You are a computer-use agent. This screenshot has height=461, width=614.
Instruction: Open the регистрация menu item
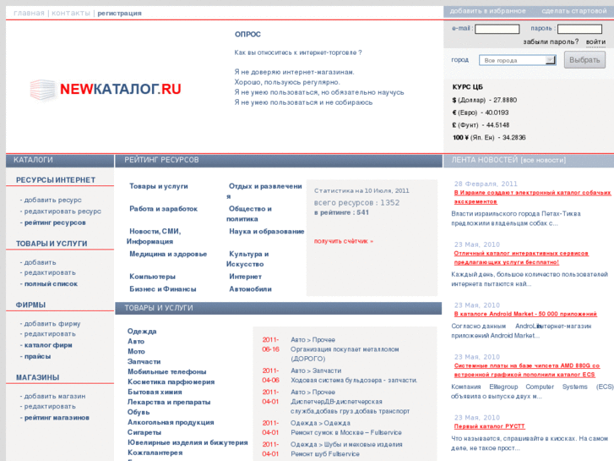coord(119,13)
